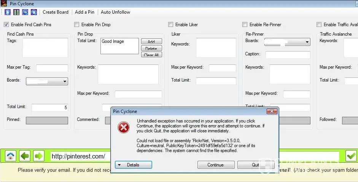
Task: Click the Followed progress bar
Action: 350,121
